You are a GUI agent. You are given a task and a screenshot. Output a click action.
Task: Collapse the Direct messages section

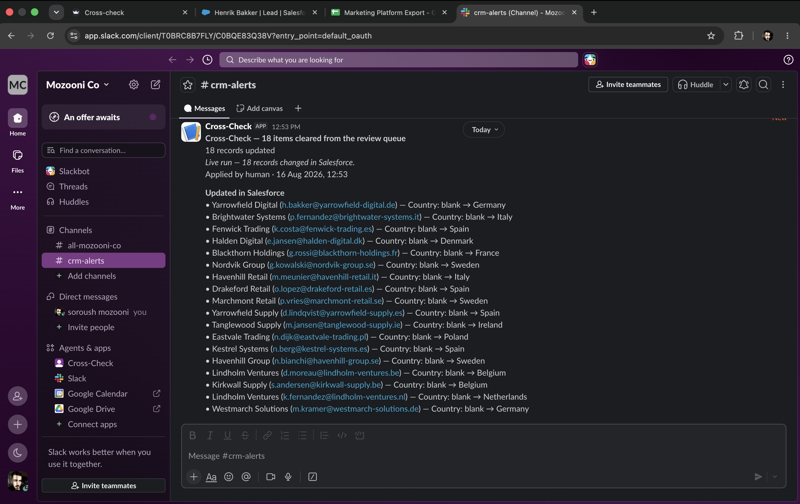88,296
